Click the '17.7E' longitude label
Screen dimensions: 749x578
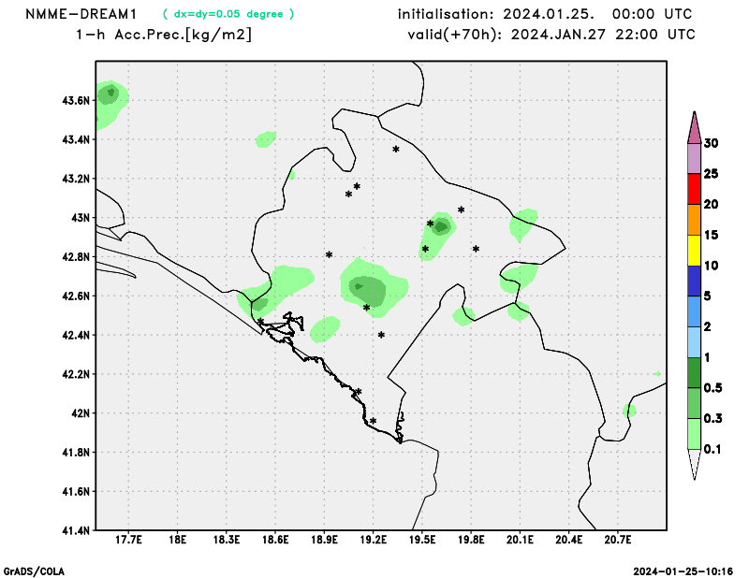(x=129, y=540)
